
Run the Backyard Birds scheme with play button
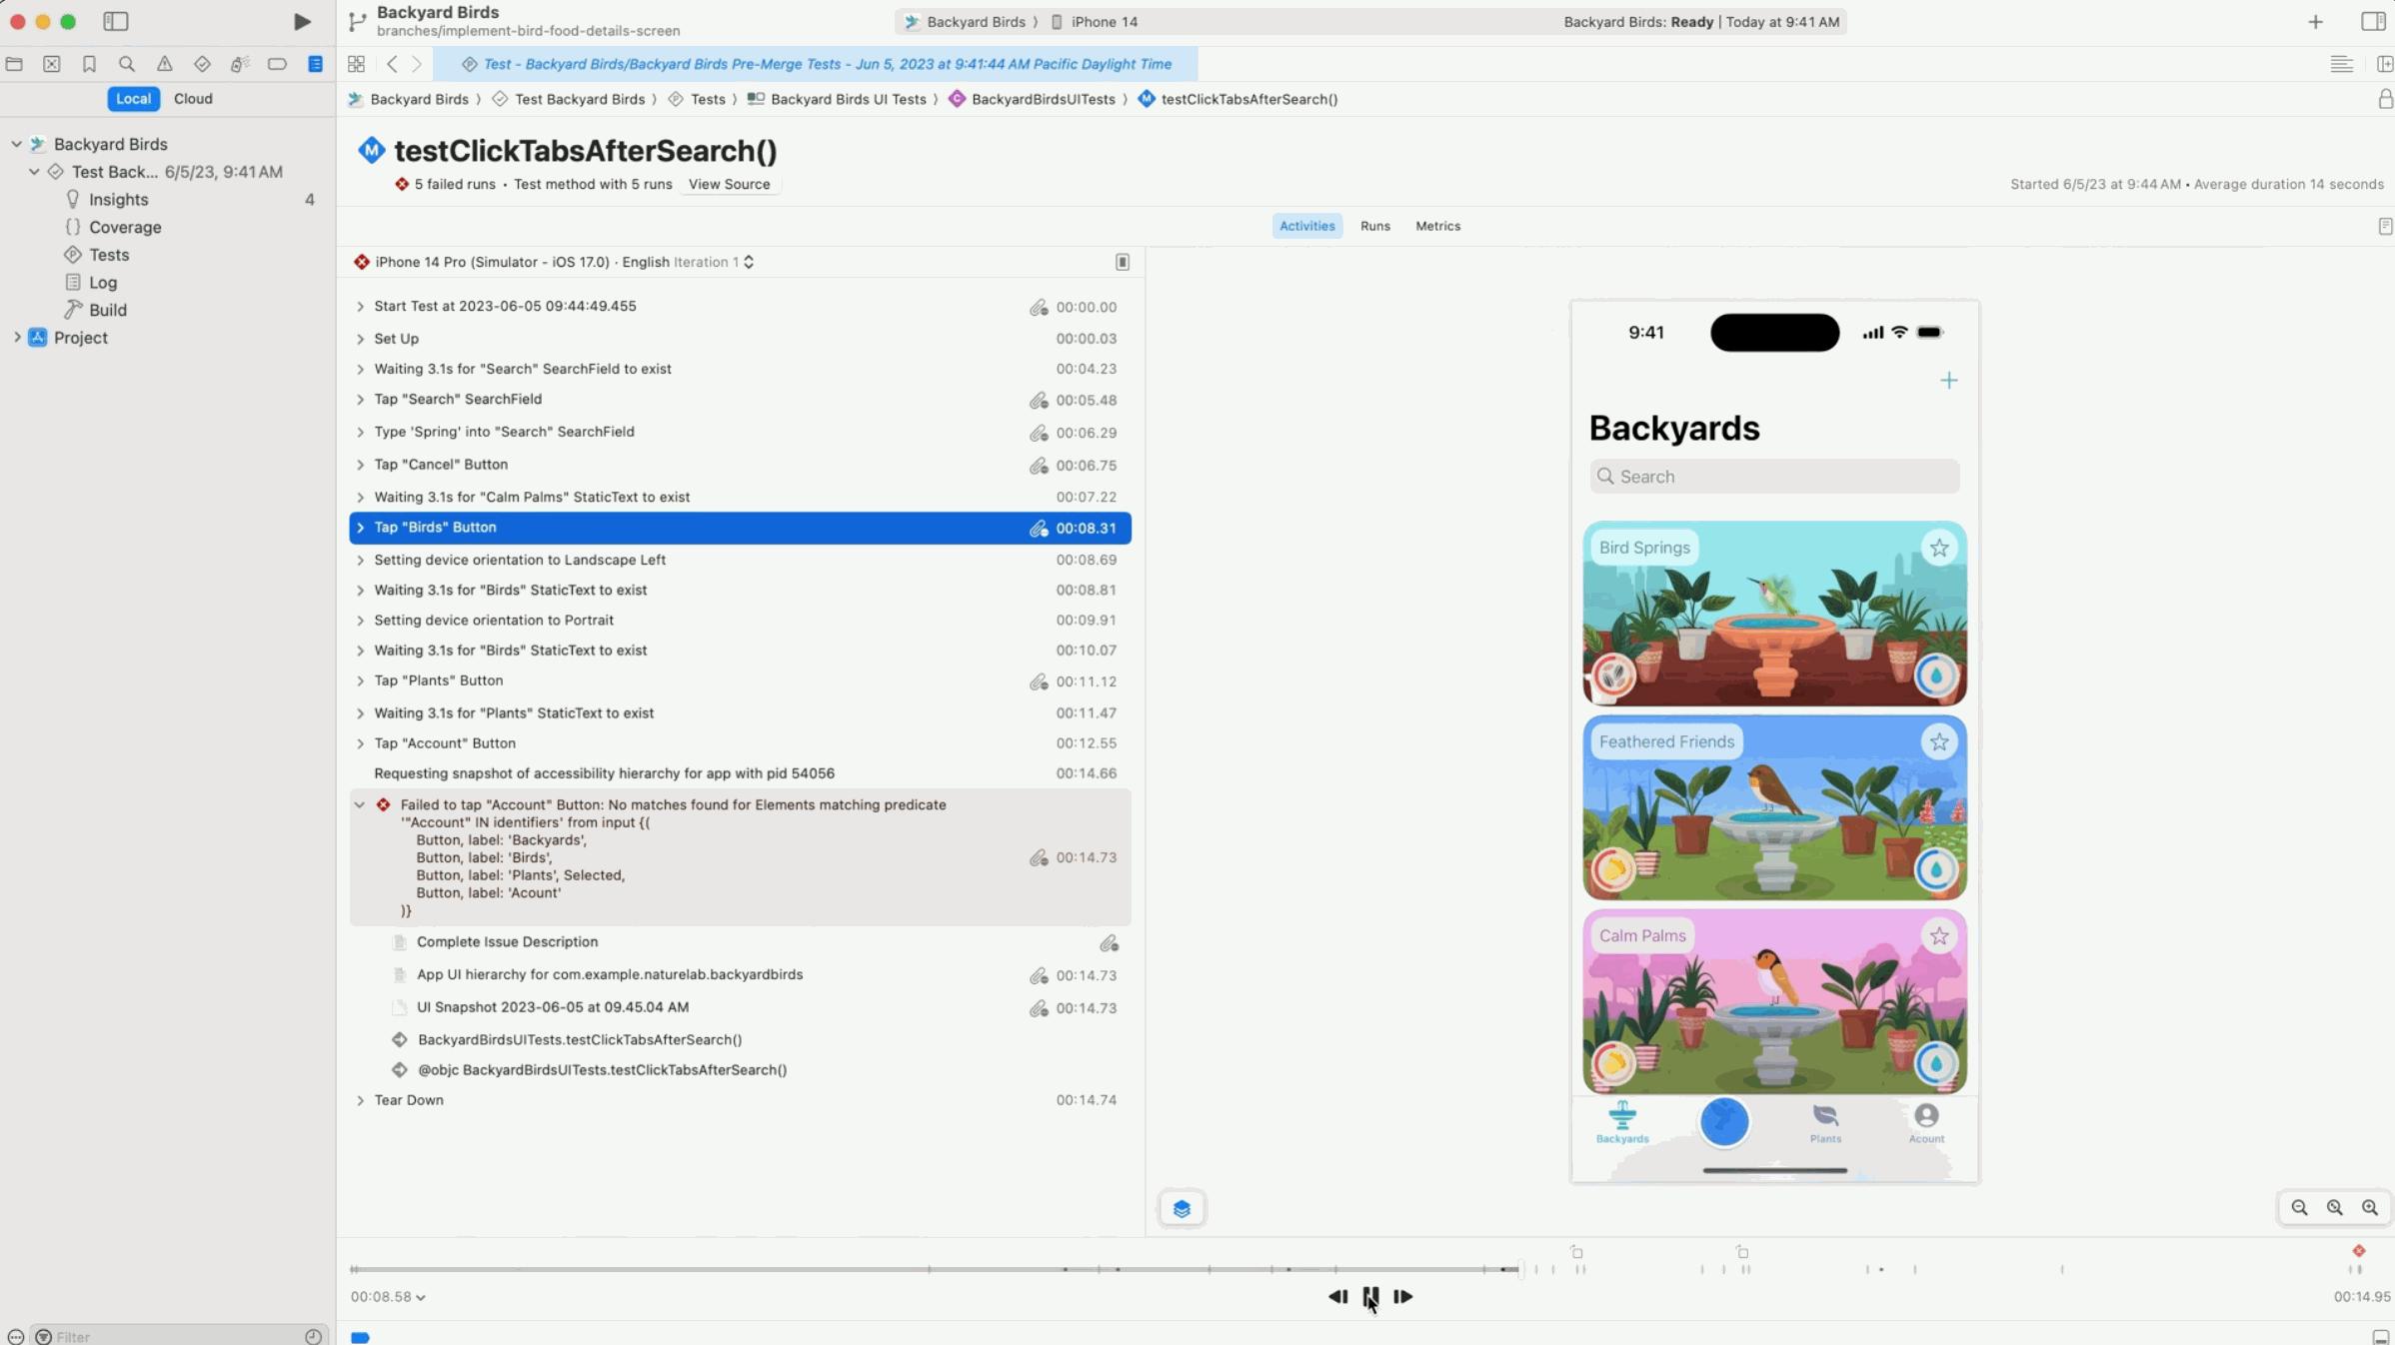point(302,21)
